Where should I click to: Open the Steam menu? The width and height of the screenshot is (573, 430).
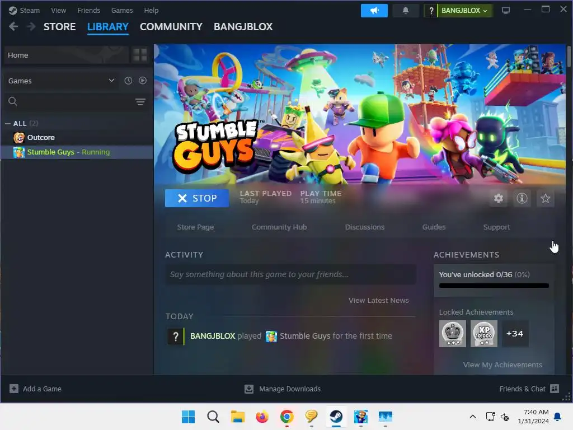25,10
